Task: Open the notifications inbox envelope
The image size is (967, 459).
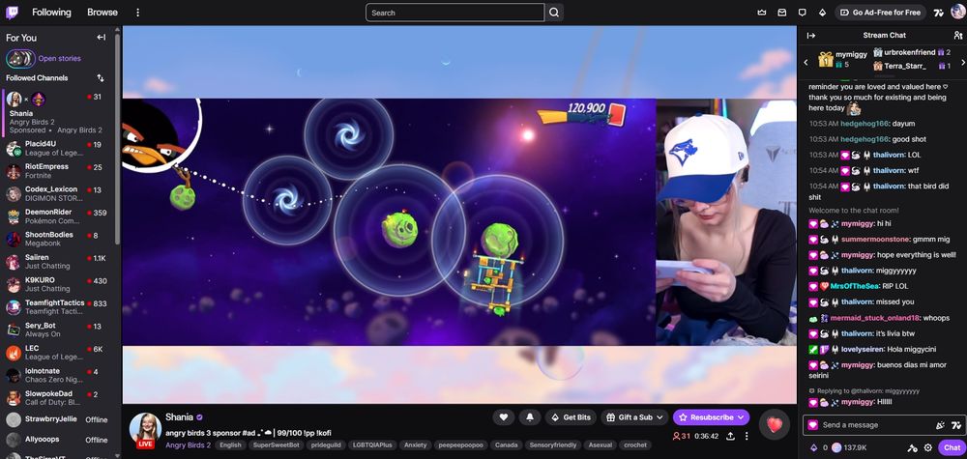Action: point(782,13)
